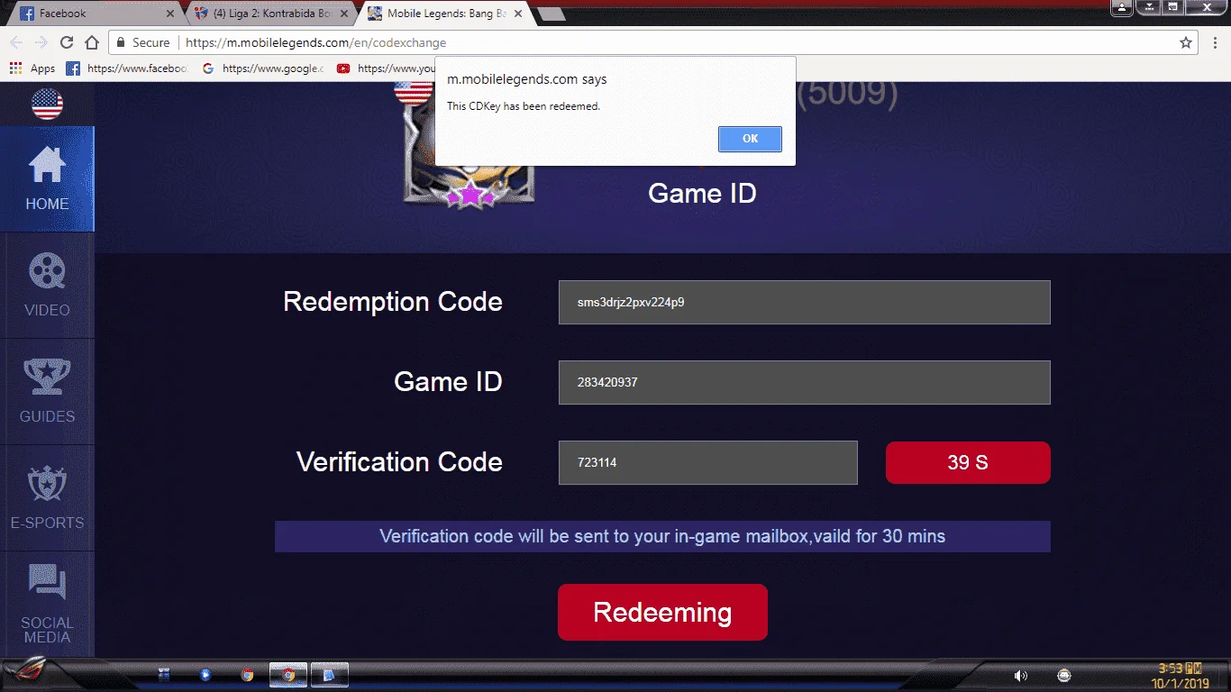This screenshot has width=1231, height=692.
Task: Open the Apps shortcut in bookmarks bar
Action: (32, 68)
